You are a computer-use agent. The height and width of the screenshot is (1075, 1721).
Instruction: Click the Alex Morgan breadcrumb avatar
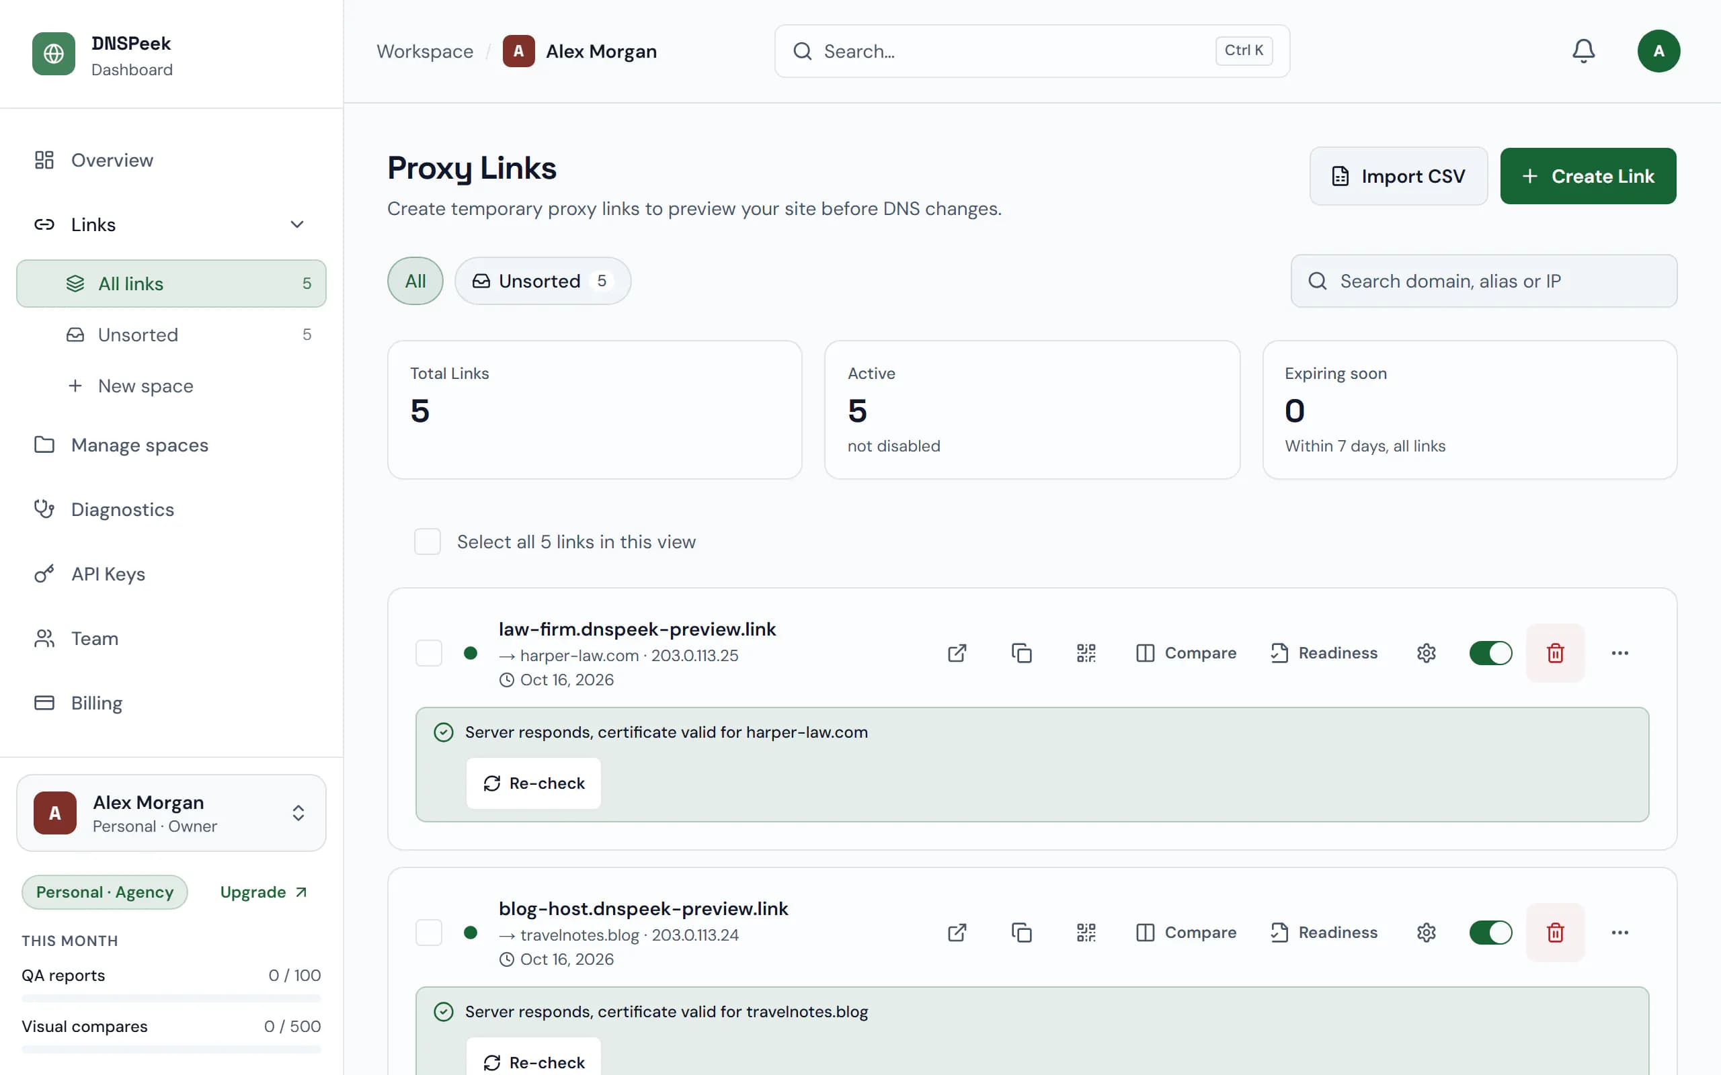click(x=518, y=51)
